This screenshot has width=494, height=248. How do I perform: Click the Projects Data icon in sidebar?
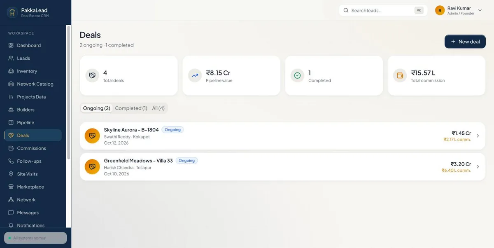(11, 97)
